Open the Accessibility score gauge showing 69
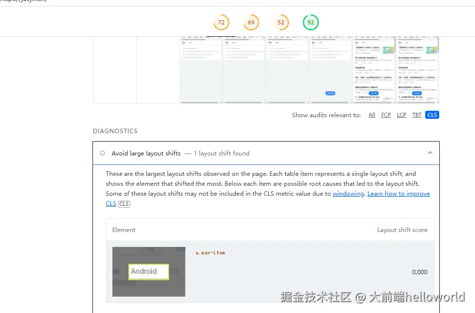 tap(251, 22)
